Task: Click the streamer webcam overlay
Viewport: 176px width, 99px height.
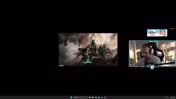Action: coord(152,53)
